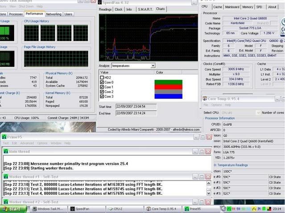Open the CPU-Z Cache tab
Screen dimensions: 285x213
tap(218, 7)
